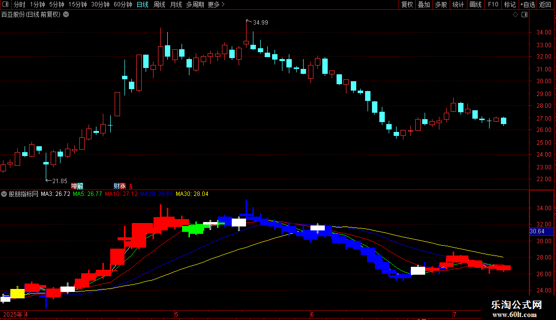Click the MA30: 28.04 indicator value
Viewport: 556px width, 320px height.
[x=192, y=194]
